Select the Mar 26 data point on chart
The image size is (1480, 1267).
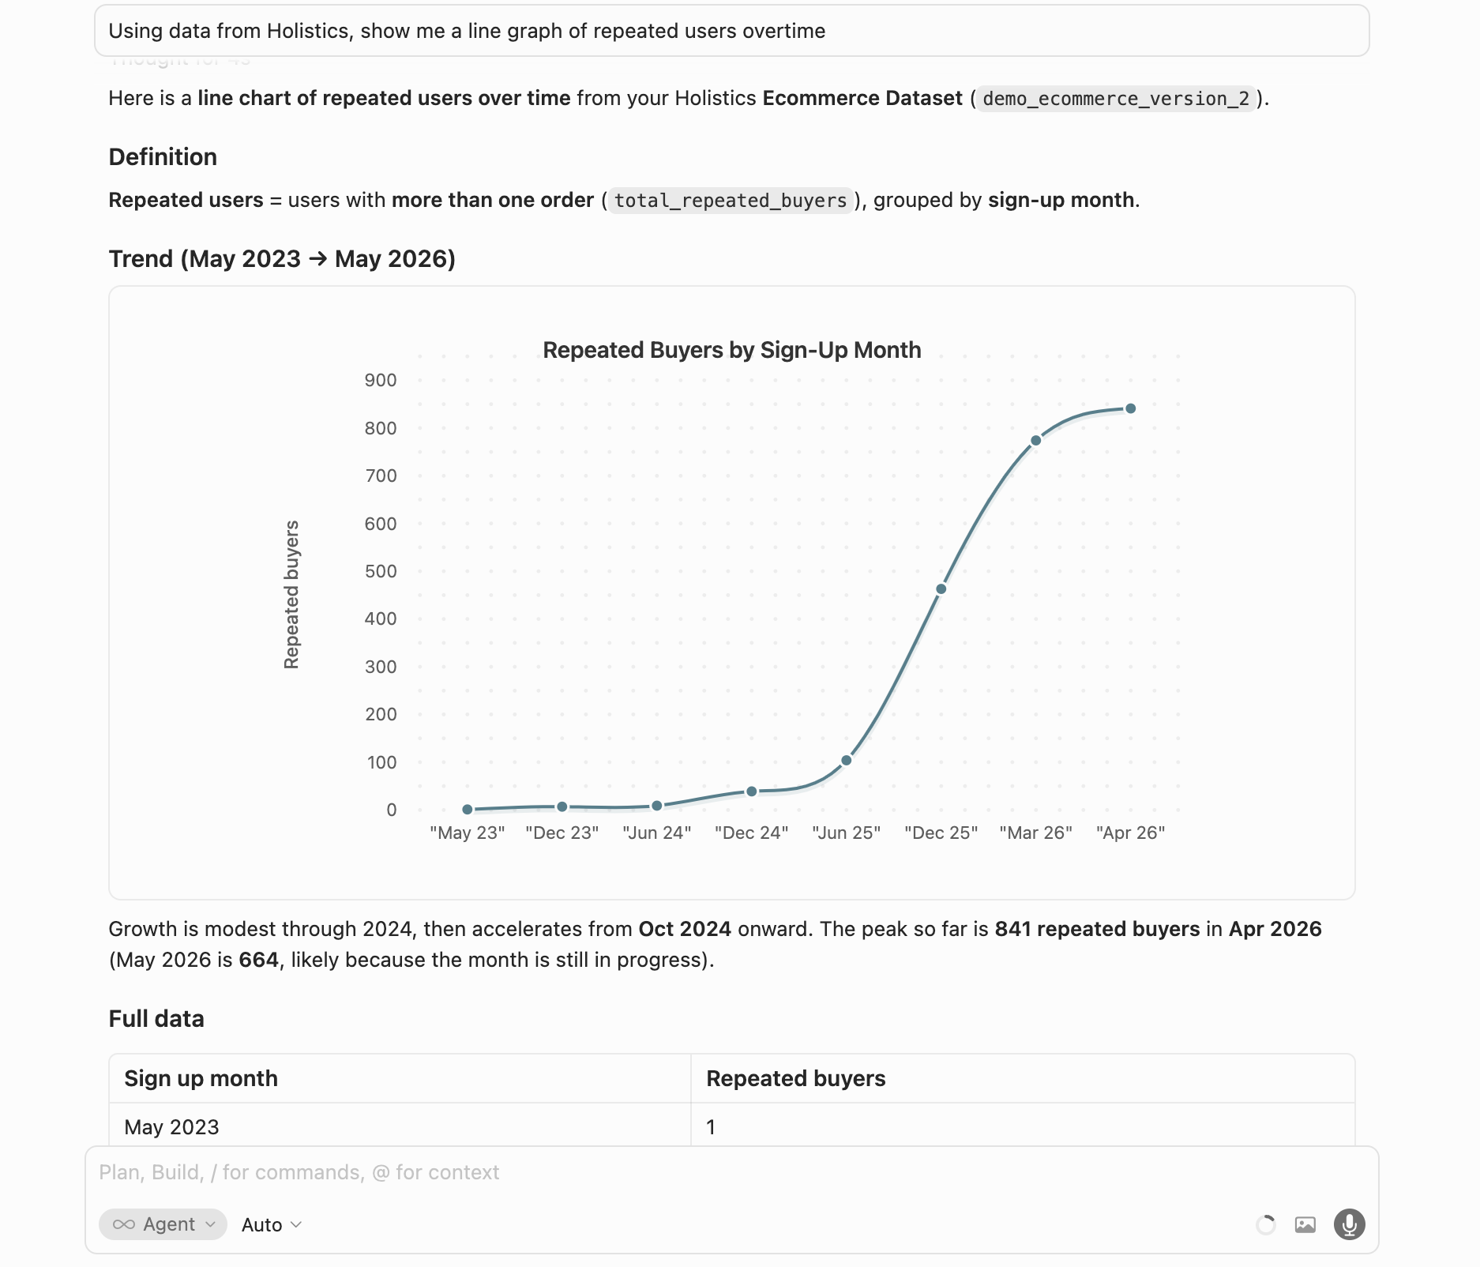click(x=1036, y=441)
